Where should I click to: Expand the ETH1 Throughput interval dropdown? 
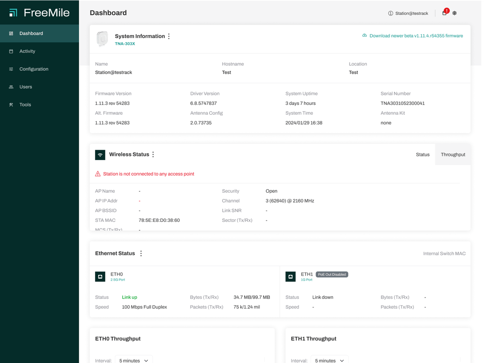[329, 360]
